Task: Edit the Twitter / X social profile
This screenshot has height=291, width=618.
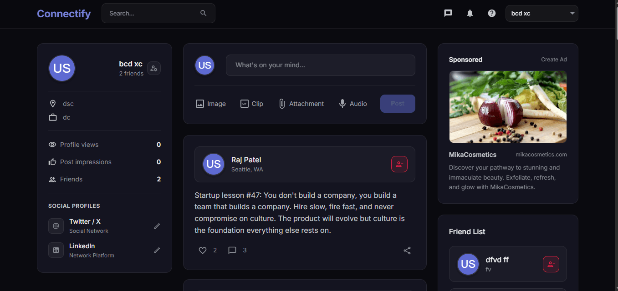Action: [x=157, y=226]
